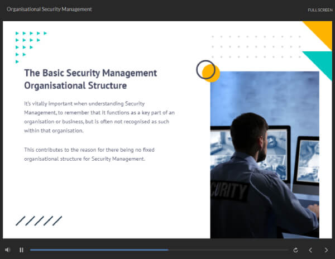Click the paragraph starting "This contributes"
Screen dimensions: 335x259
tap(84, 154)
